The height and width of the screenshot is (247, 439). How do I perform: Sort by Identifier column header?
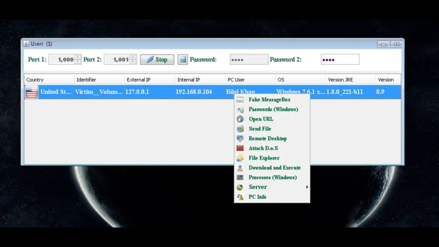pyautogui.click(x=99, y=80)
